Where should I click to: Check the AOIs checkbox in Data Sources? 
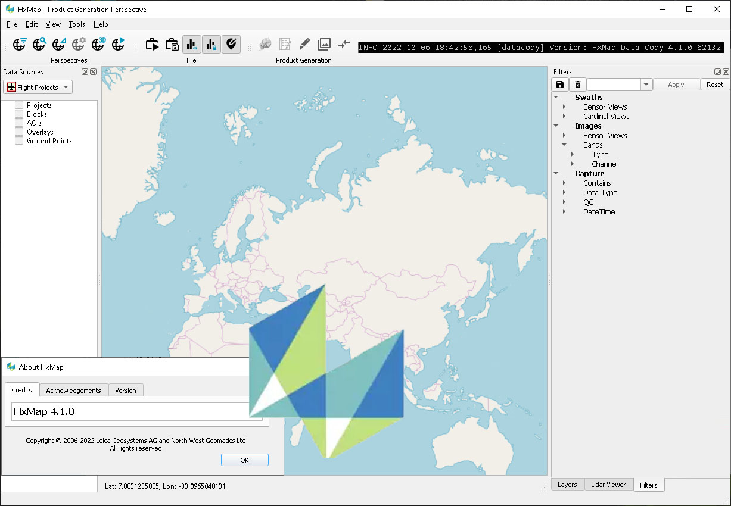[18, 123]
